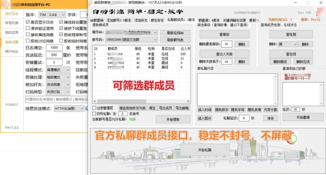Click 查在线 button

tap(291, 54)
